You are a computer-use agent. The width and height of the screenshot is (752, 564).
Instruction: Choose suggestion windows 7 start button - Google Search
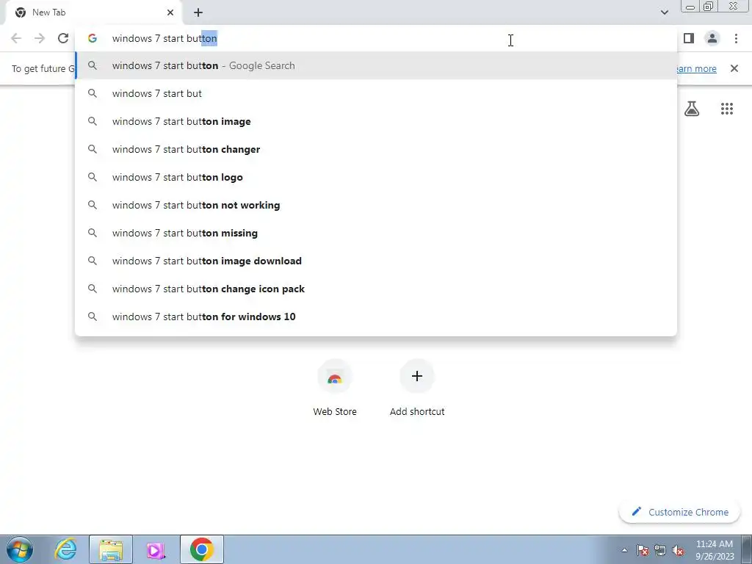tap(376, 65)
